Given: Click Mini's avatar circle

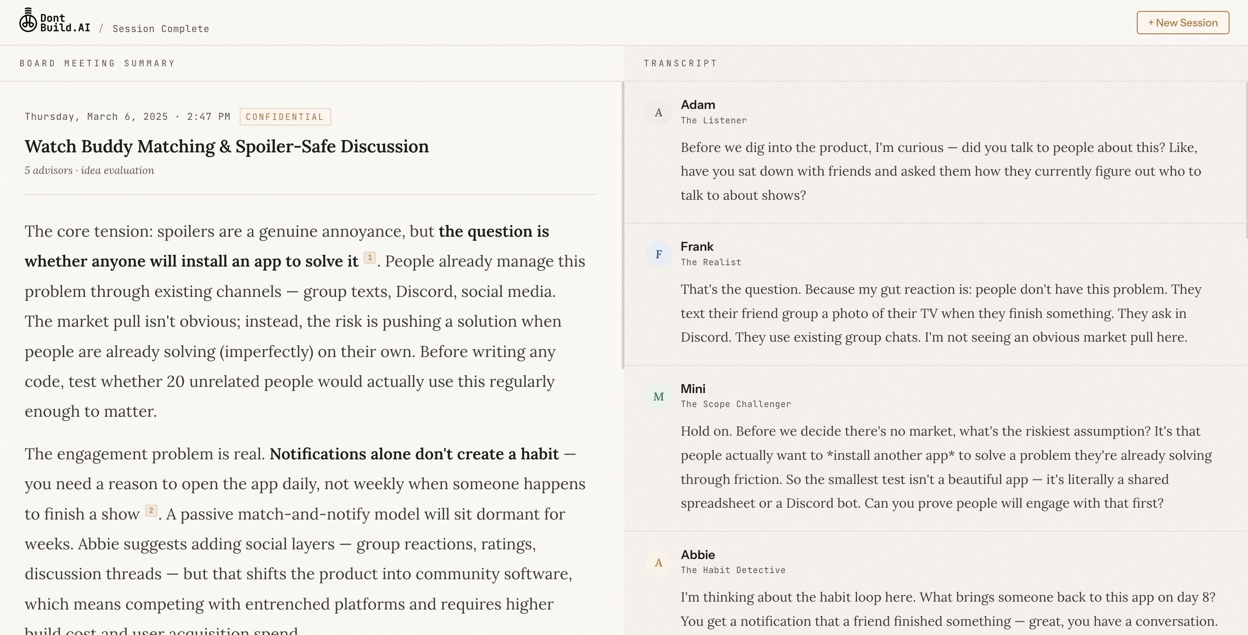Looking at the screenshot, I should point(658,397).
